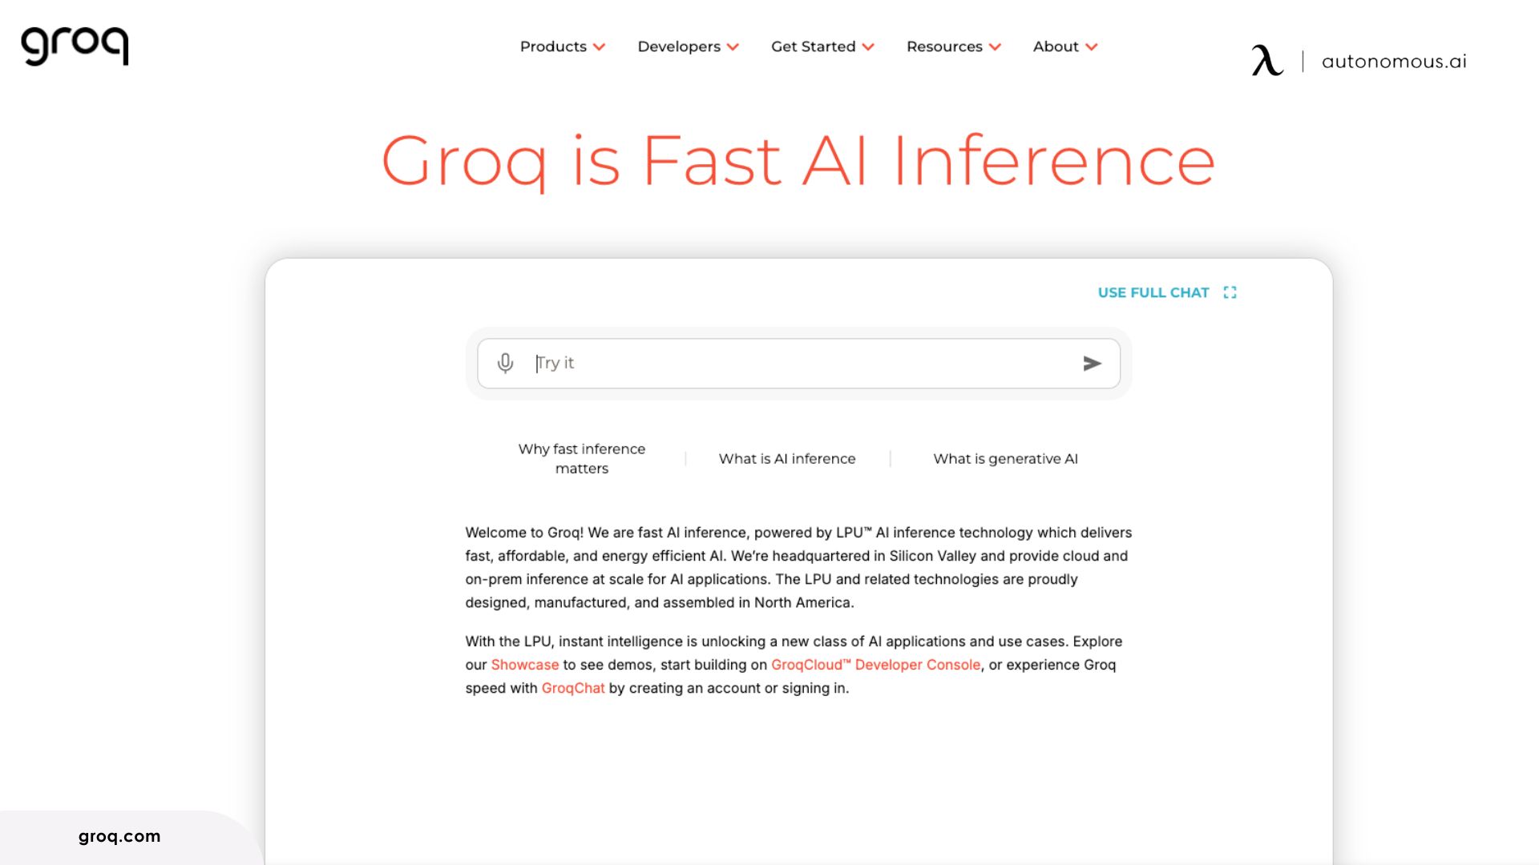Select What is AI inference tab
Screen dimensions: 1539x865
[786, 457]
